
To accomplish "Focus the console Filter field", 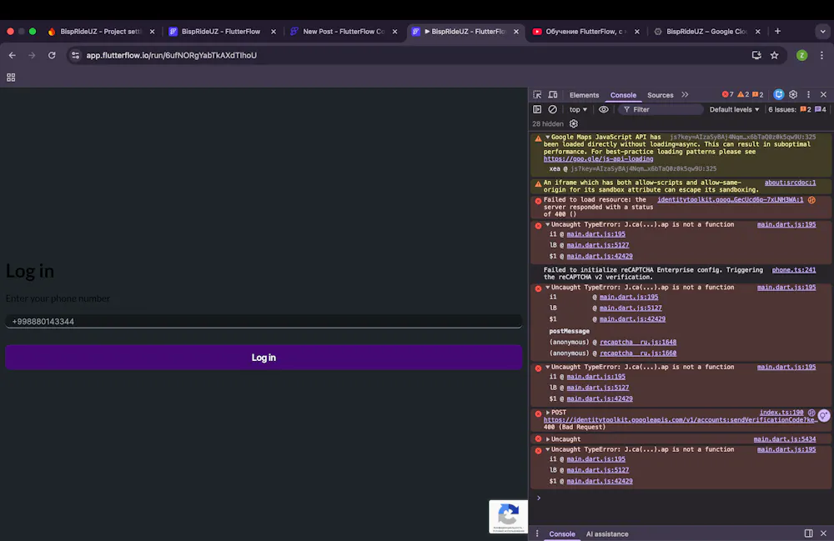I will point(661,109).
